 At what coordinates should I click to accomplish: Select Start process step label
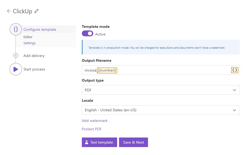point(34,69)
